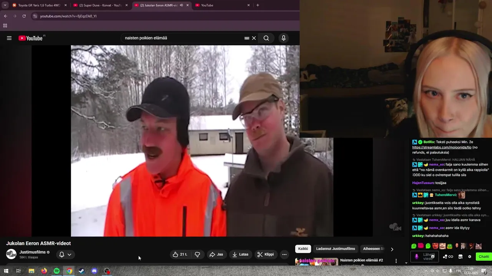This screenshot has height=276, width=492.
Task: Reload the current page
Action: (x=24, y=16)
